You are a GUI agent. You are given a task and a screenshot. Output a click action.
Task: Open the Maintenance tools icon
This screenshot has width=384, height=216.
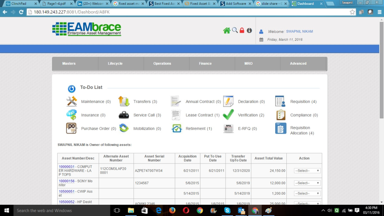(72, 101)
